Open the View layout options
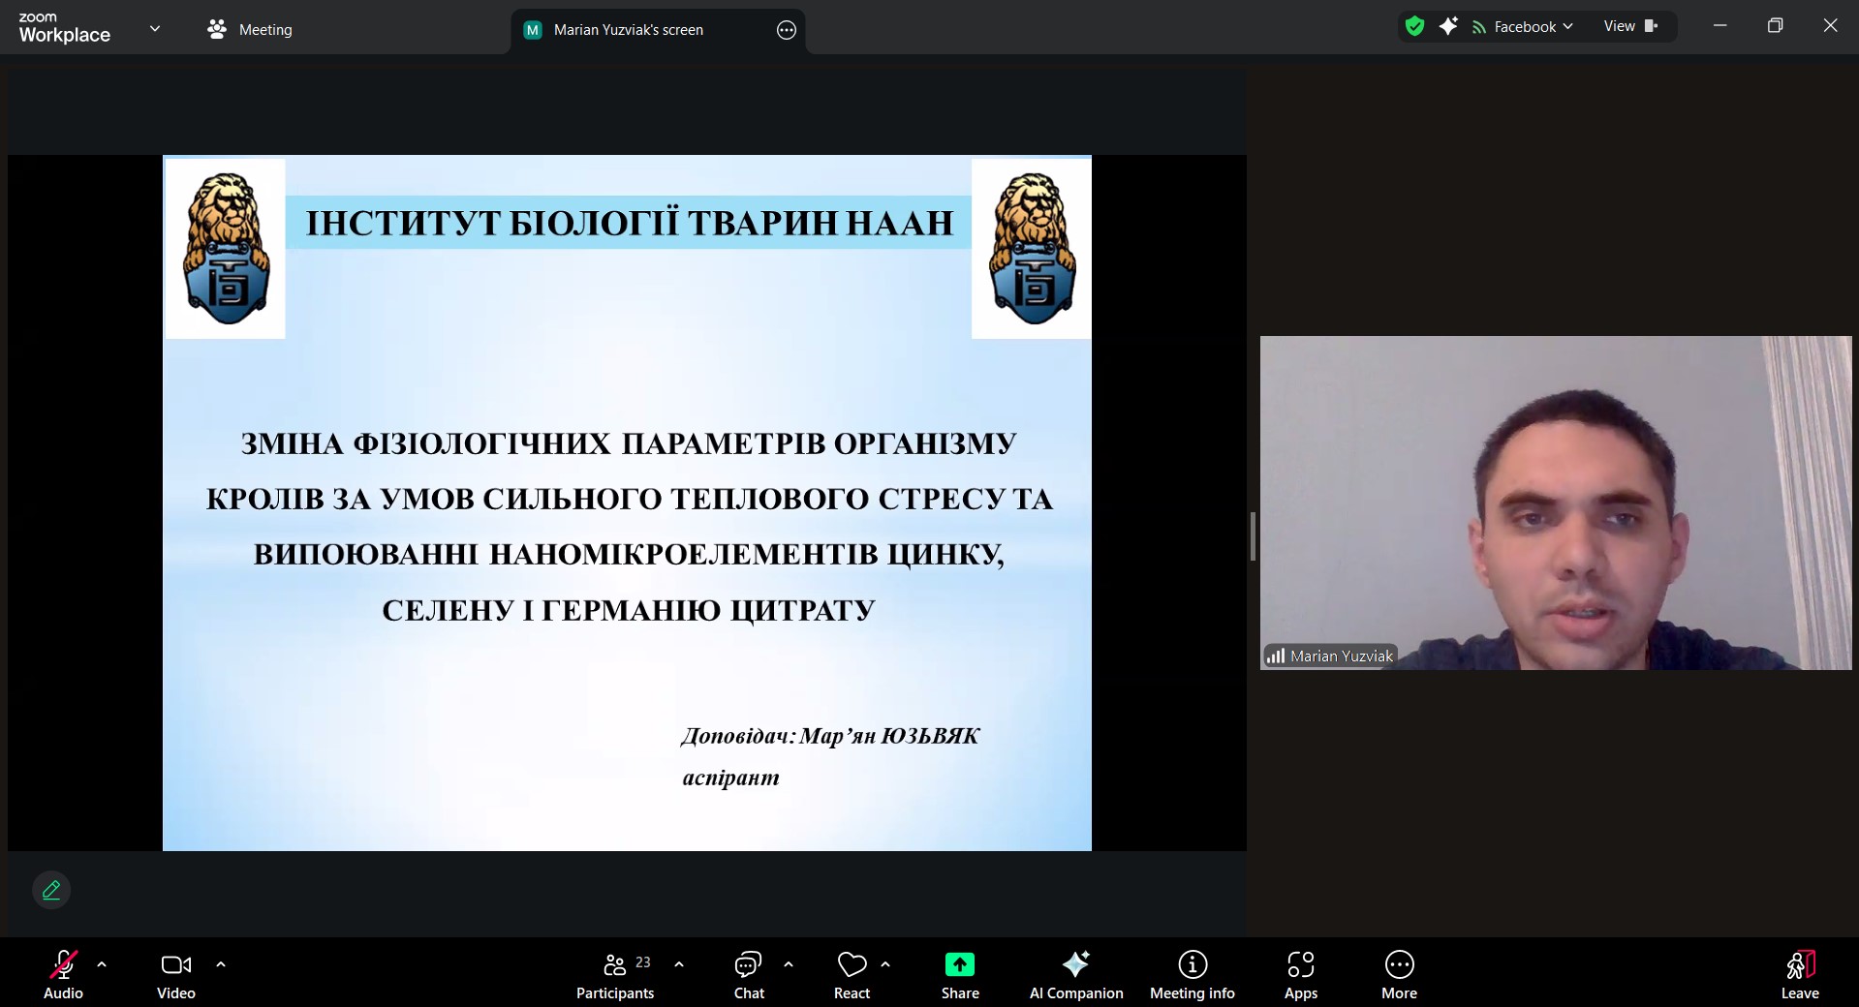This screenshot has height=1007, width=1859. tap(1629, 26)
